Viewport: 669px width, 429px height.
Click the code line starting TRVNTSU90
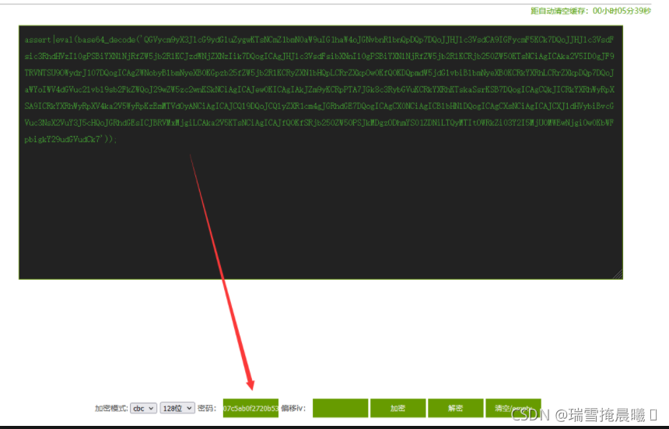319,73
